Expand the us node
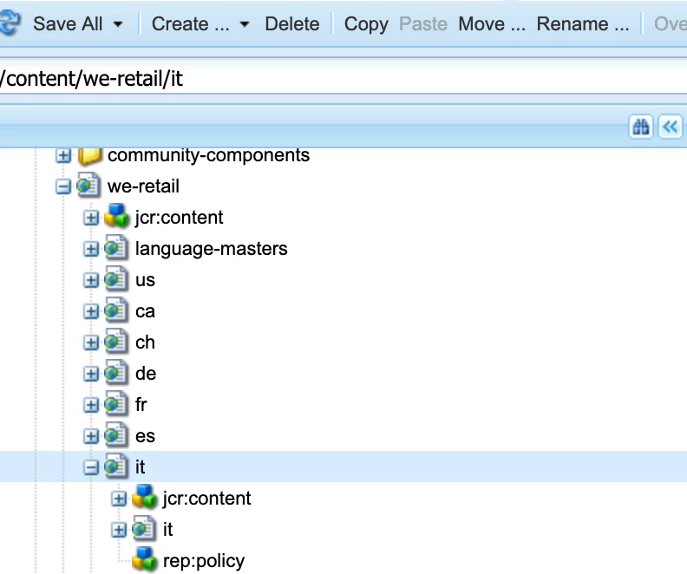The width and height of the screenshot is (687, 574). tap(91, 280)
